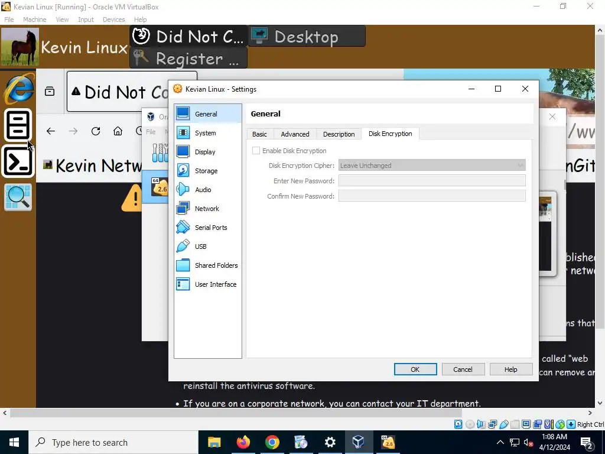Viewport: 605px width, 454px height.
Task: Open Network settings in sidebar
Action: pos(207,209)
